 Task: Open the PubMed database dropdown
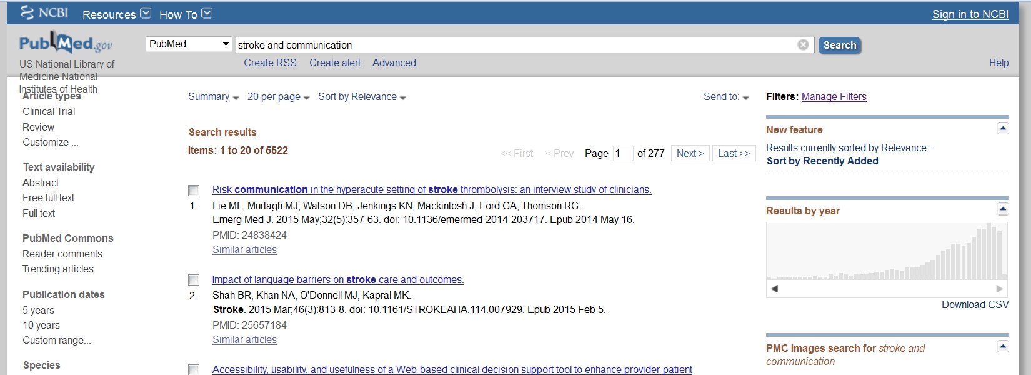[189, 44]
